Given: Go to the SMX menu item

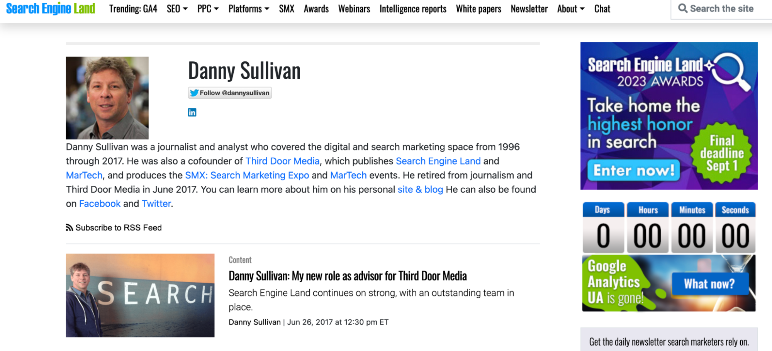Looking at the screenshot, I should pyautogui.click(x=287, y=9).
